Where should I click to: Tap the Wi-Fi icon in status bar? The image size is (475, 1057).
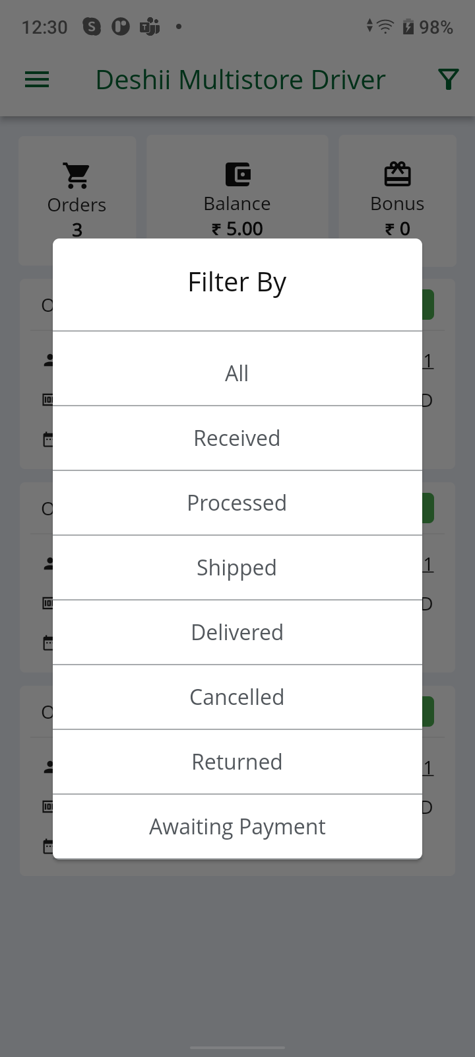(385, 27)
